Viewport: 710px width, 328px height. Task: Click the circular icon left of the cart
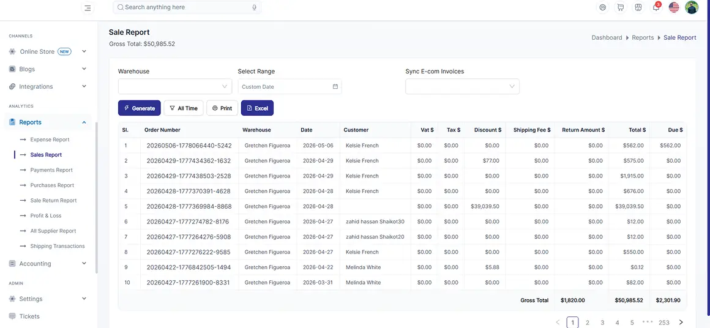602,7
